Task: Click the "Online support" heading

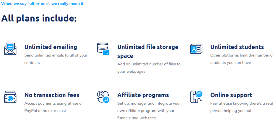Action: (231, 95)
